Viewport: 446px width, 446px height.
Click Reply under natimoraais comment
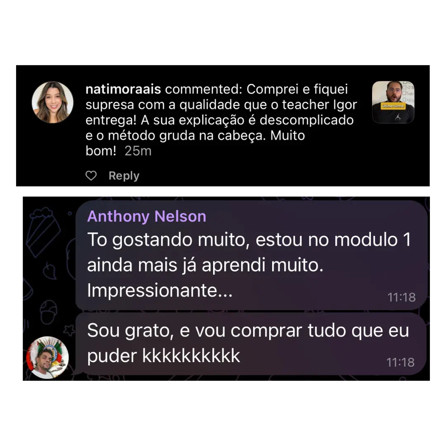[124, 176]
